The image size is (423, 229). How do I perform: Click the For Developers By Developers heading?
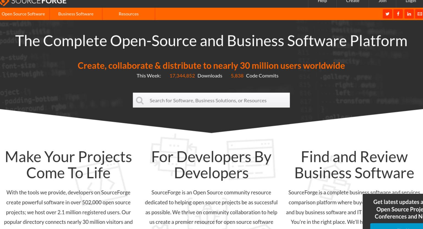pos(211,165)
